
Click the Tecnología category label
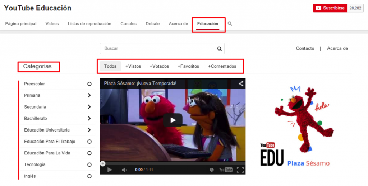35,165
